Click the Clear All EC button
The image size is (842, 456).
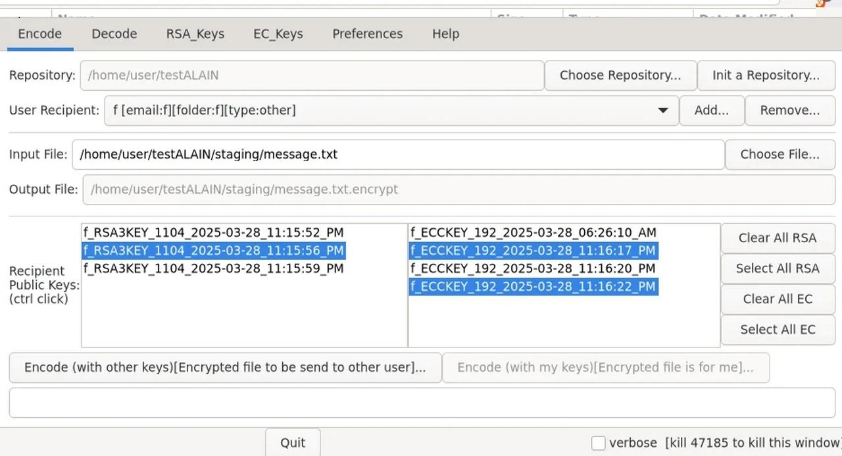click(x=778, y=299)
